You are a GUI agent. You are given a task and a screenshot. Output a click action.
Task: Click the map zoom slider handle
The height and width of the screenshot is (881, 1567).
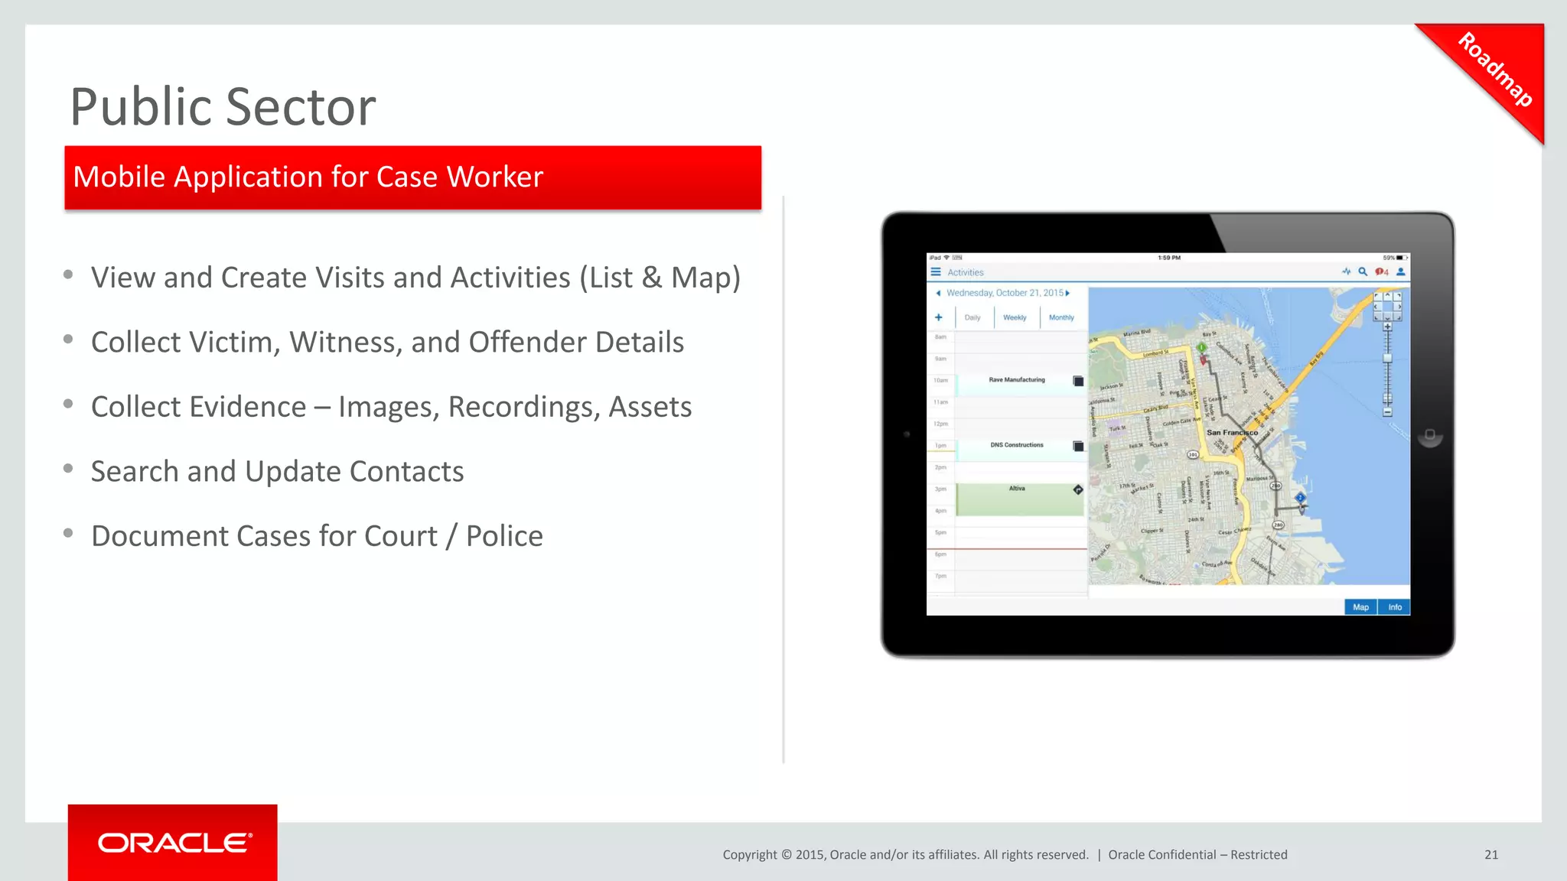point(1387,358)
